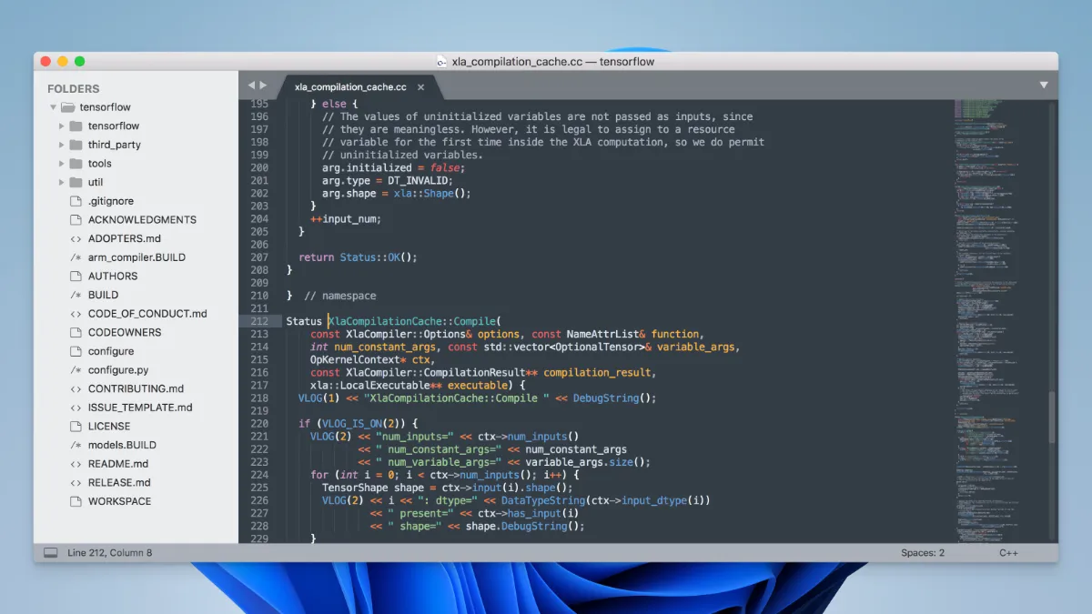Click the left tab navigation arrow
Image resolution: width=1092 pixels, height=614 pixels.
pyautogui.click(x=251, y=86)
